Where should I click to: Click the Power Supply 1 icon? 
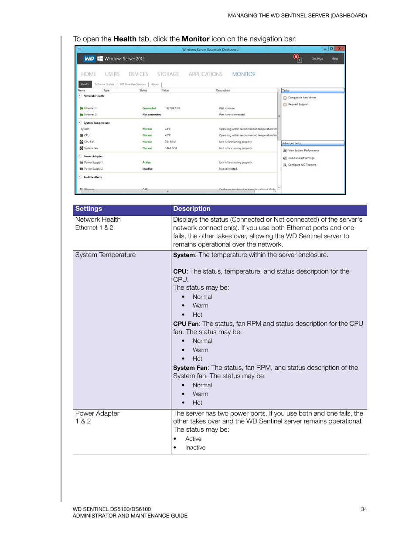[x=82, y=162]
